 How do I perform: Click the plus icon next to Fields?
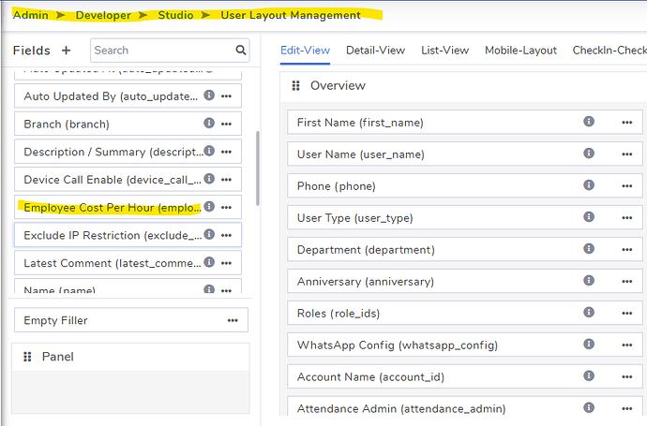tap(66, 51)
